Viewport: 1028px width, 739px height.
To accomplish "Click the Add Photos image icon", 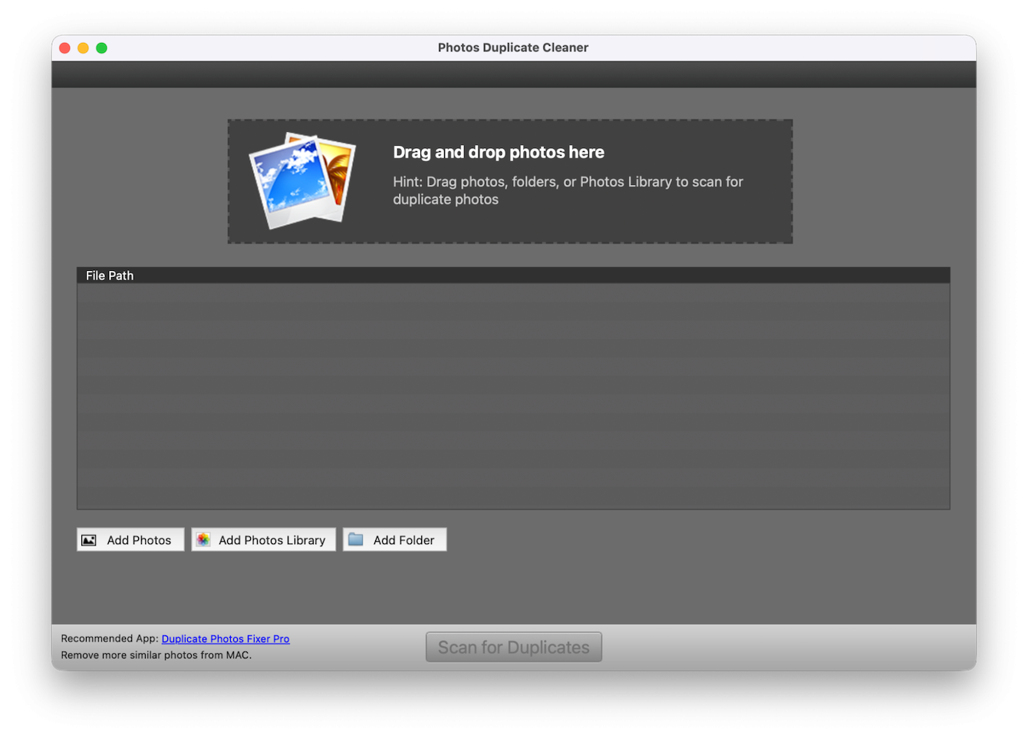I will pyautogui.click(x=91, y=539).
